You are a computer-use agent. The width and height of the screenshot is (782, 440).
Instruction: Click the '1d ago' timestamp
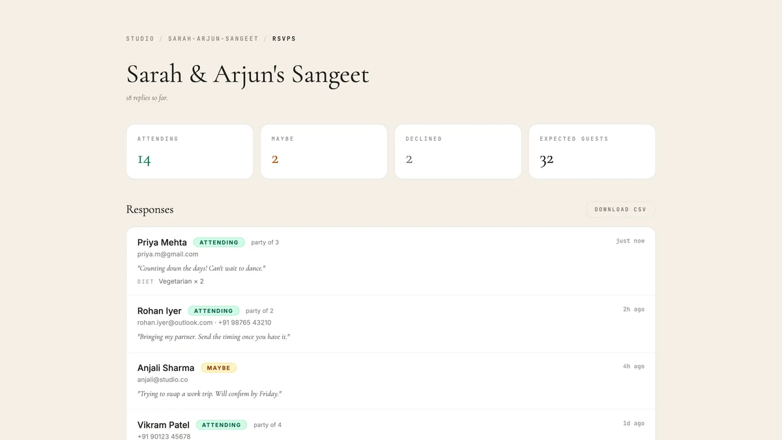pos(634,424)
